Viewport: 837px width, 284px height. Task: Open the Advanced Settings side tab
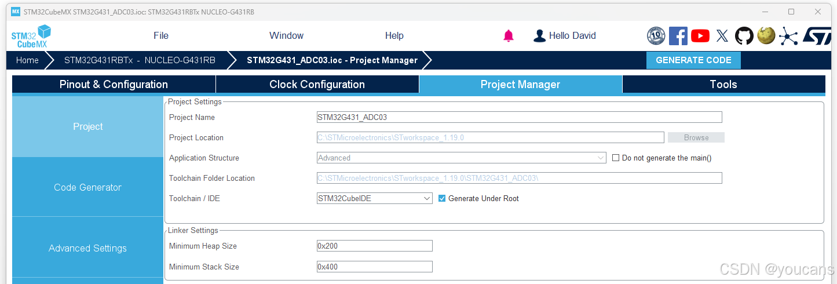pyautogui.click(x=88, y=248)
